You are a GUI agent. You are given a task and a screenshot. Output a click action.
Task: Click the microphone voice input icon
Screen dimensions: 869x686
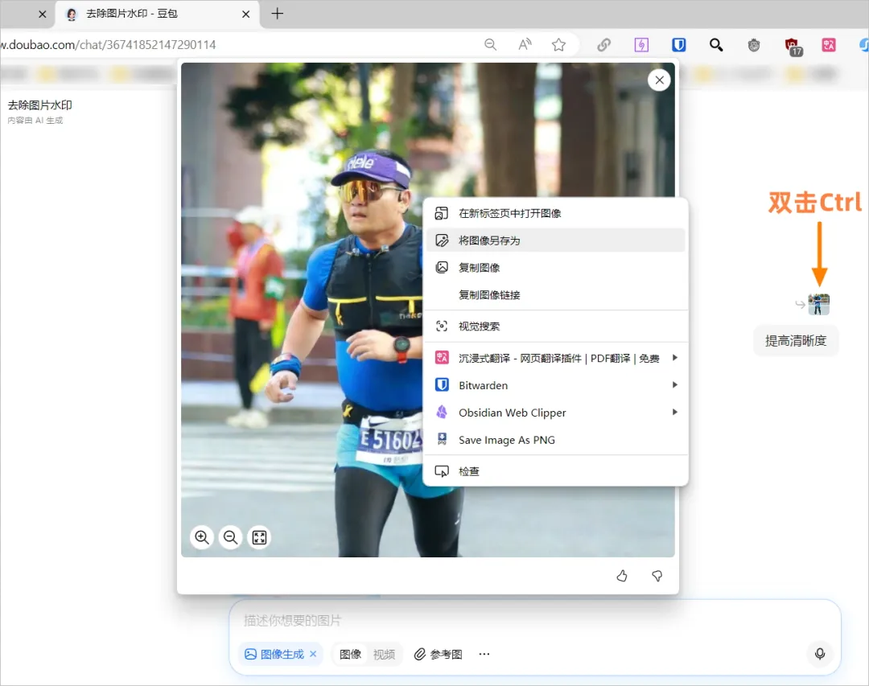pos(820,654)
